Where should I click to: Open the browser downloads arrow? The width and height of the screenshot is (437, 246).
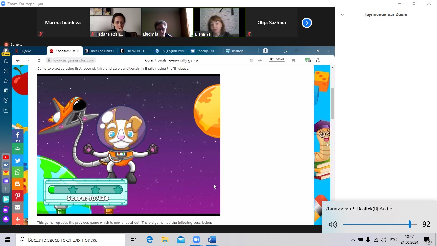[x=329, y=60]
